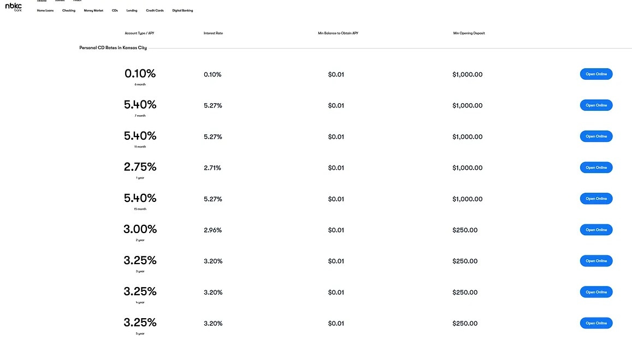
Task: Click $0.01 min balance in 2 year row
Action: pyautogui.click(x=336, y=230)
